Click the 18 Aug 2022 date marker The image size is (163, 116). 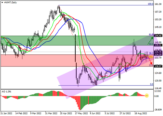coord(141,113)
